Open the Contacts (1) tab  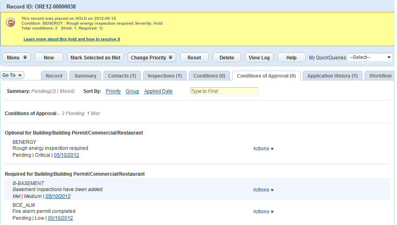[122, 76]
